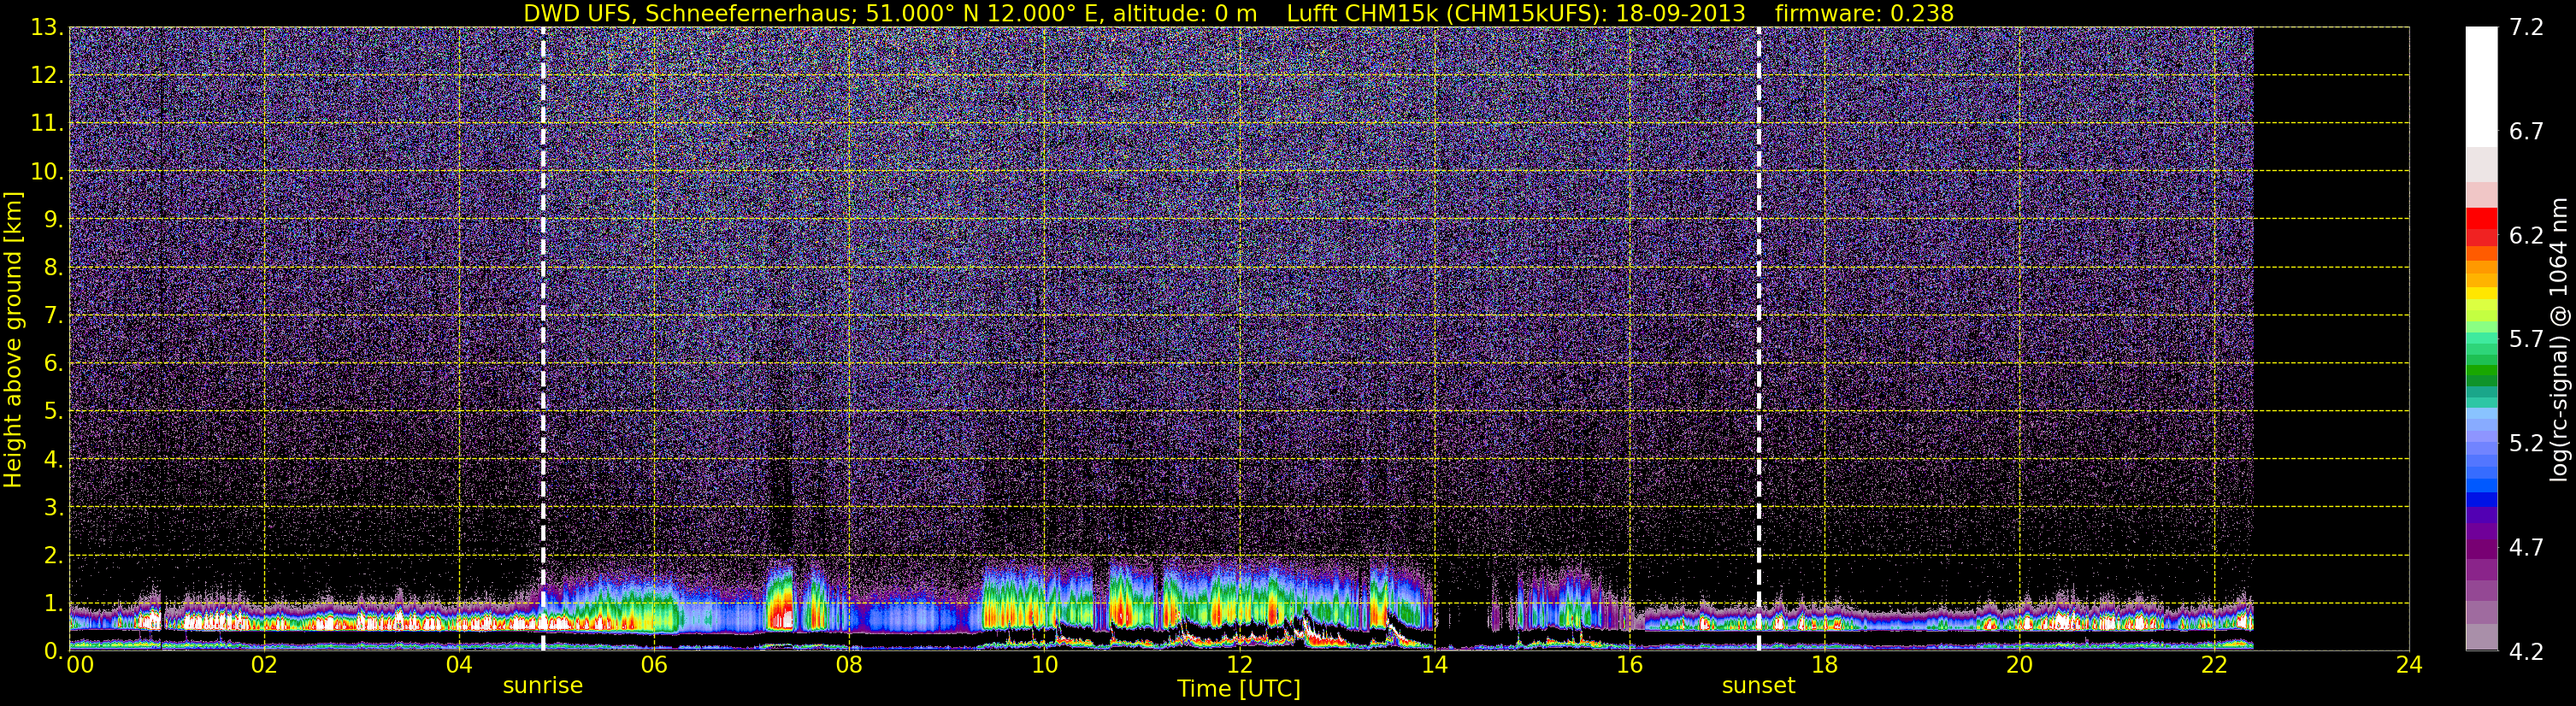This screenshot has height=706, width=2576.
Task: Click the height axis tick label 13.
Action: [x=46, y=28]
